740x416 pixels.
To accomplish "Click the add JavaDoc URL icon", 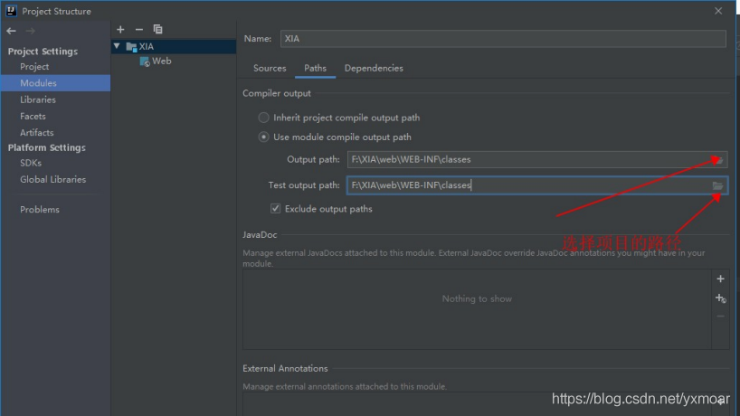I will point(720,298).
